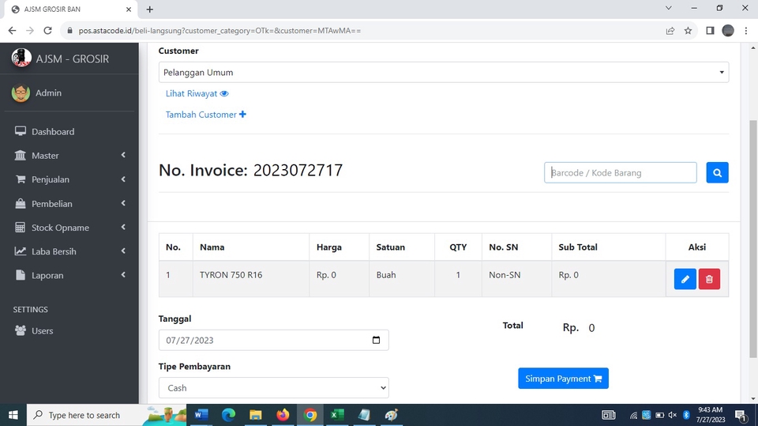
Task: Click the Stock Opname calculator icon
Action: [21, 228]
